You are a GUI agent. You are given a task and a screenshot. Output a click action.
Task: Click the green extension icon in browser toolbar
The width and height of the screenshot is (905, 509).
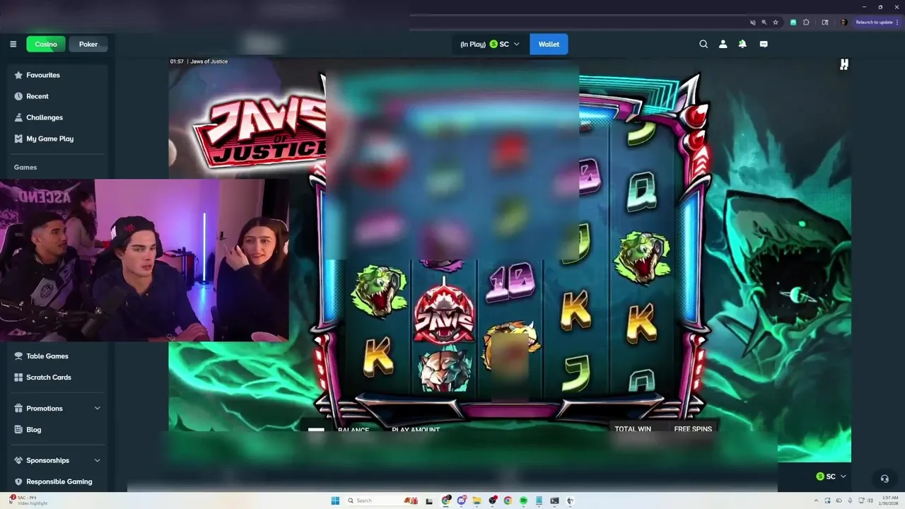(x=793, y=22)
